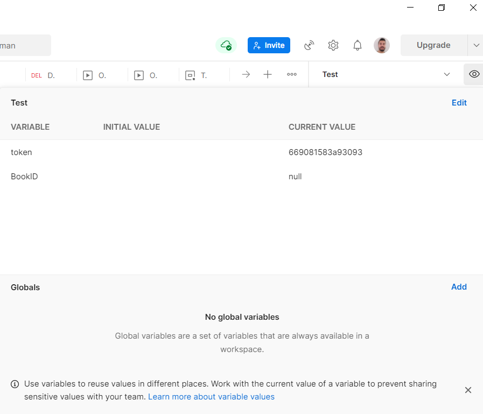Image resolution: width=483 pixels, height=414 pixels.
Task: Click the info circle in the bottom banner
Action: coord(15,384)
